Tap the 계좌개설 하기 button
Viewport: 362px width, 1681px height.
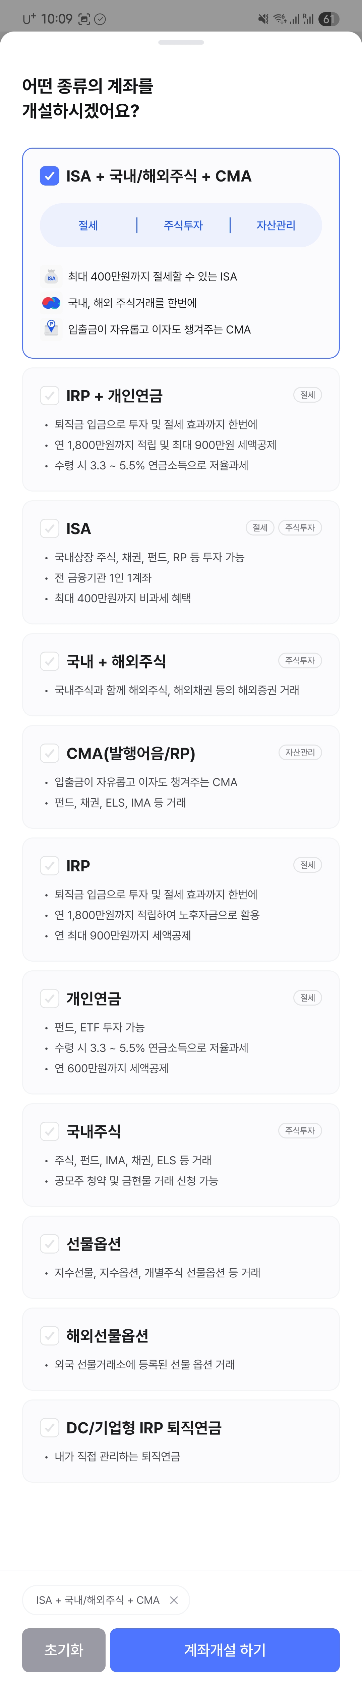tap(224, 1650)
